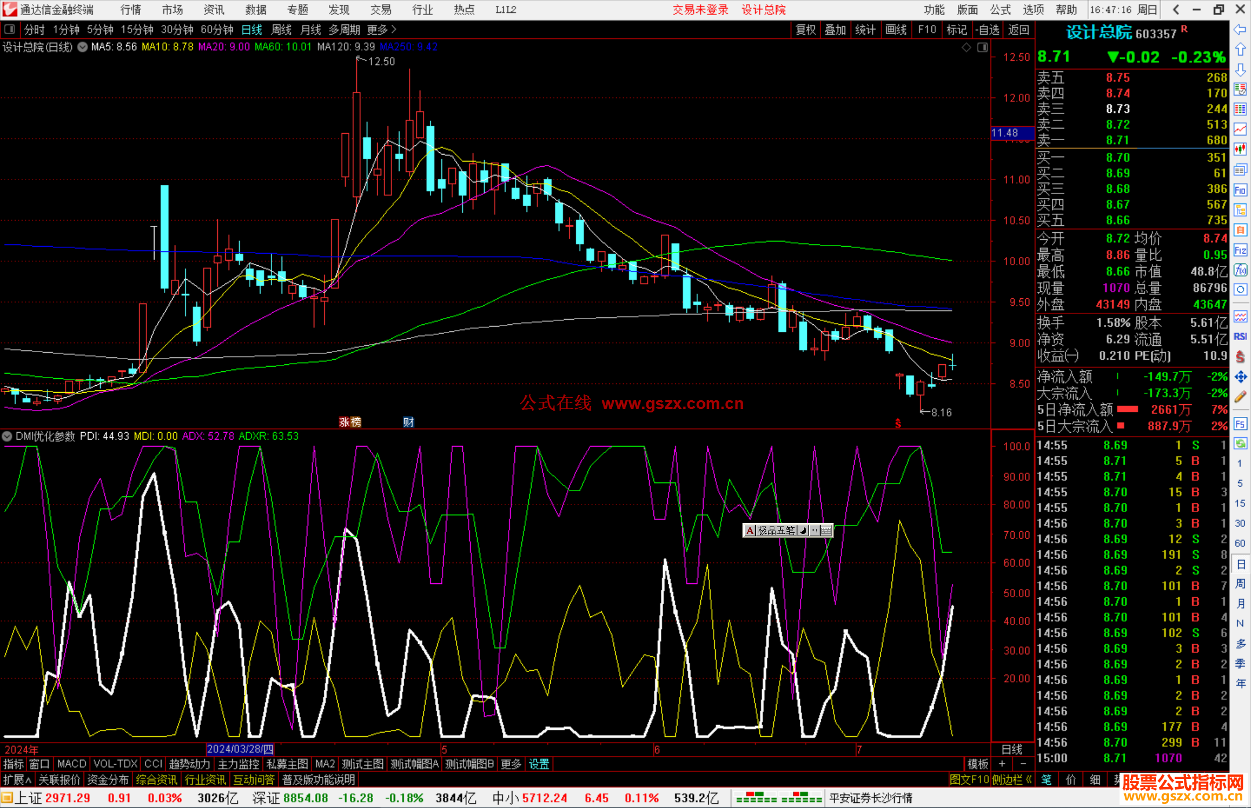This screenshot has height=808, width=1251.
Task: Toggle the circle beside 设计总院(日线) label
Action: tap(83, 47)
